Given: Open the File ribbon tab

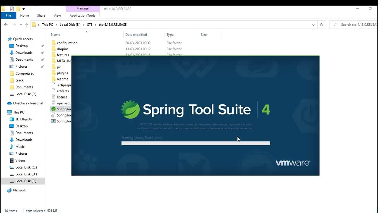Looking at the screenshot, I should (x=8, y=15).
